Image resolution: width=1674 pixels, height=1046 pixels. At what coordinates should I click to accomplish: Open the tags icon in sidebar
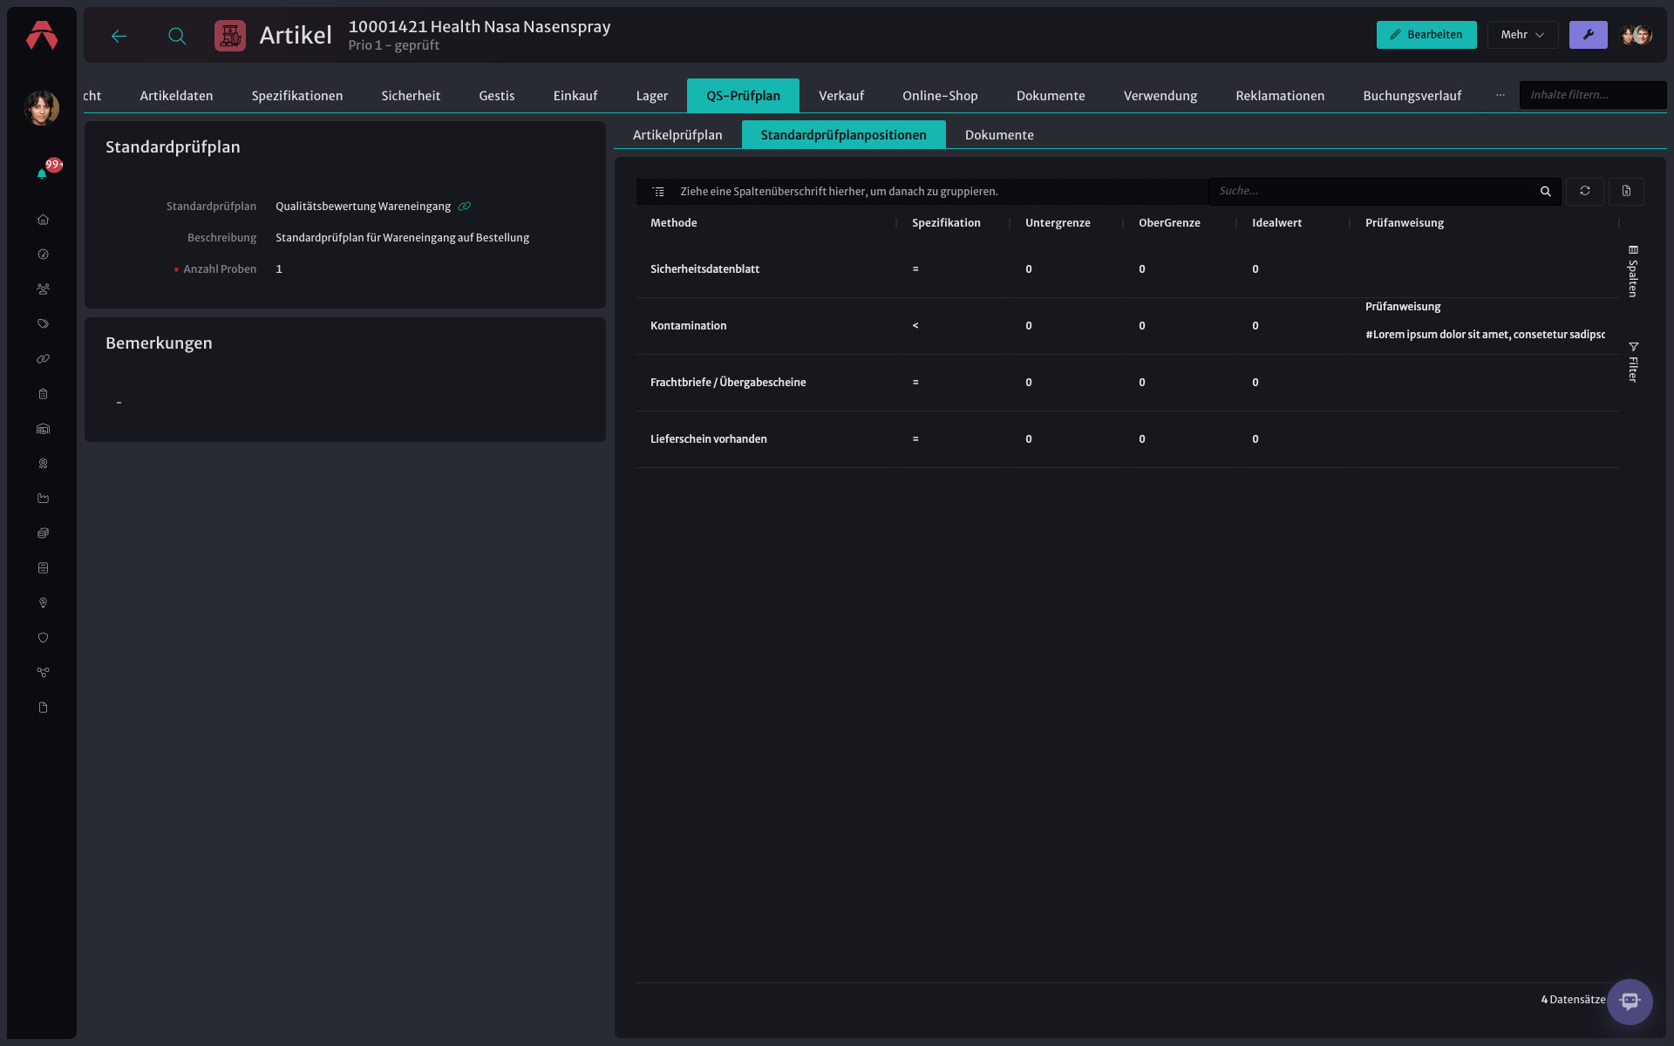[43, 324]
